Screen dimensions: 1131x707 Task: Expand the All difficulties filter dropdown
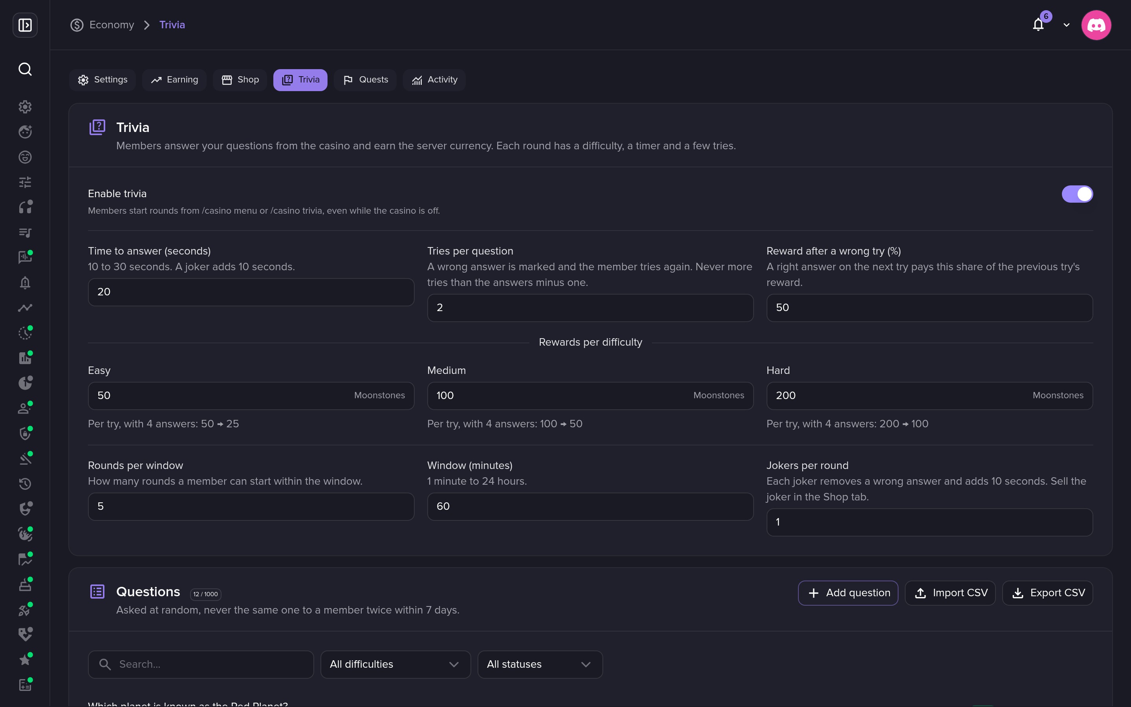point(395,664)
